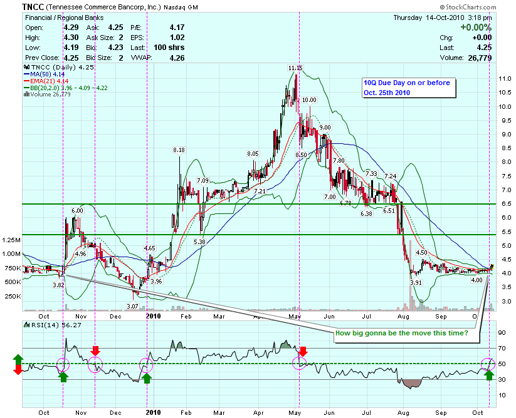
Task: Click the 7.24 price label
Action: coord(391,176)
